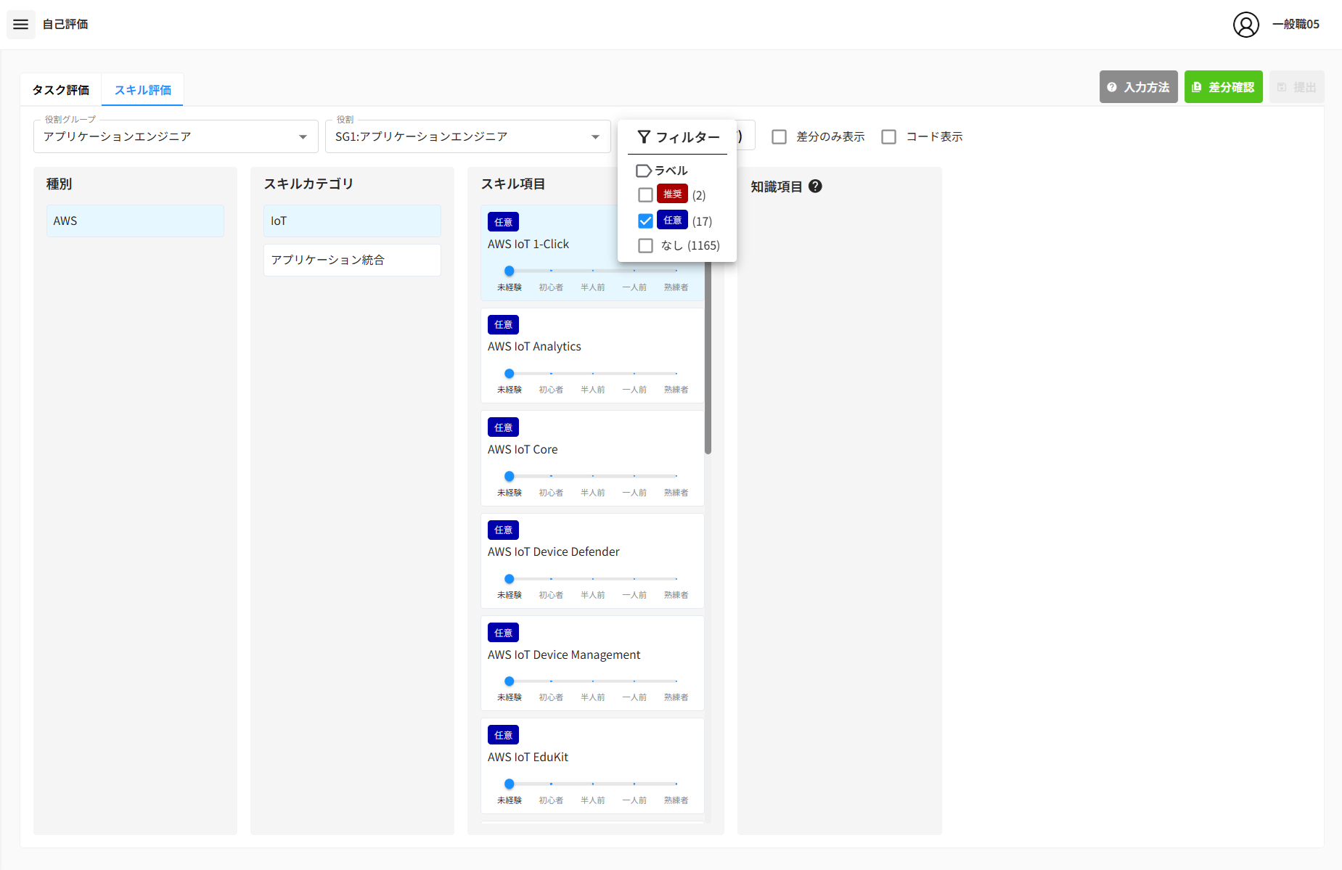The width and height of the screenshot is (1342, 870).
Task: Set AWS IoT Core slider to 一人前
Action: pyautogui.click(x=634, y=476)
